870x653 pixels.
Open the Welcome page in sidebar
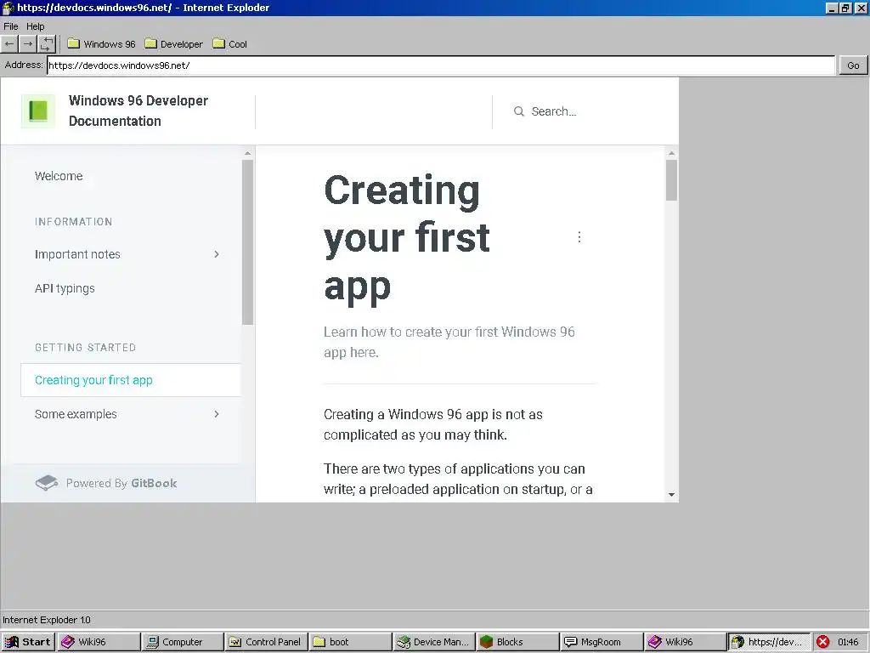[59, 176]
